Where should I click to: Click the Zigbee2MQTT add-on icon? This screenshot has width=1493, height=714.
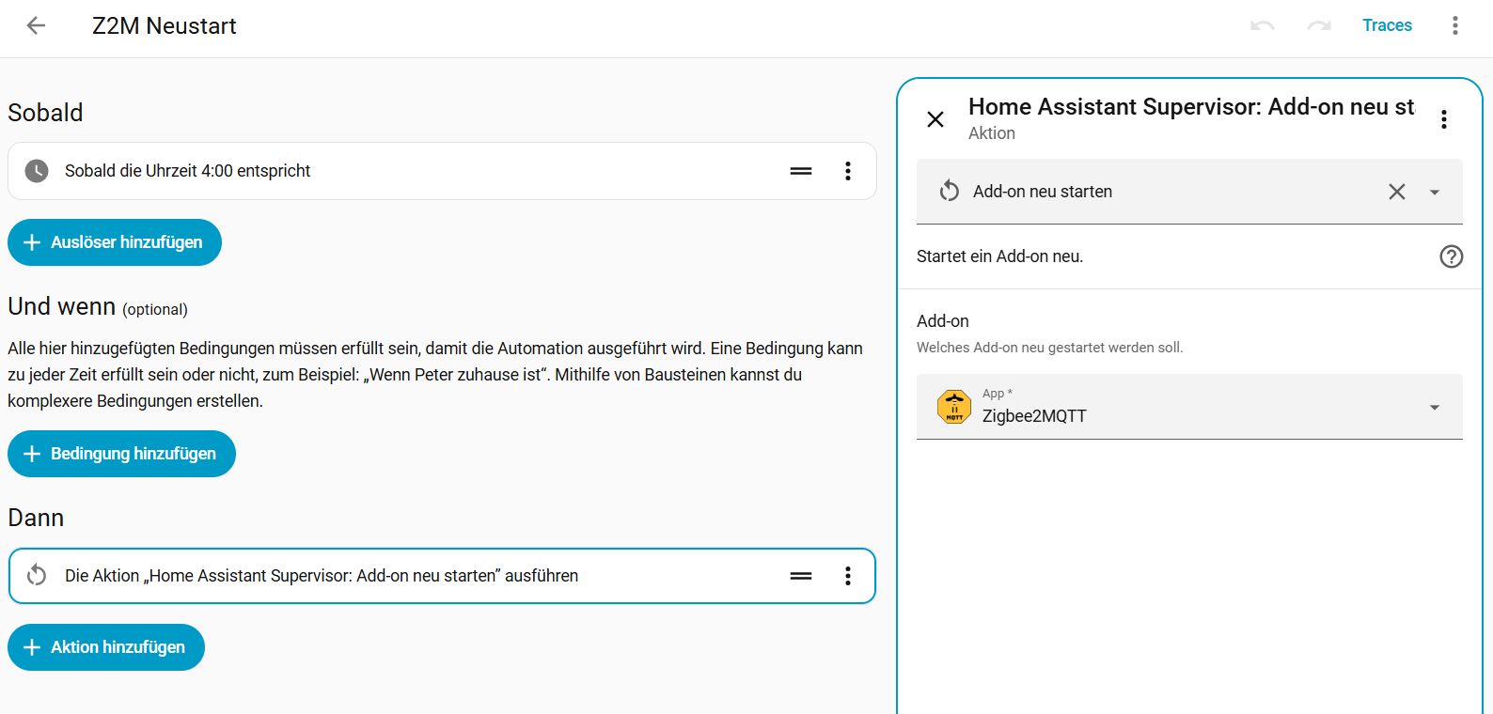(x=954, y=407)
